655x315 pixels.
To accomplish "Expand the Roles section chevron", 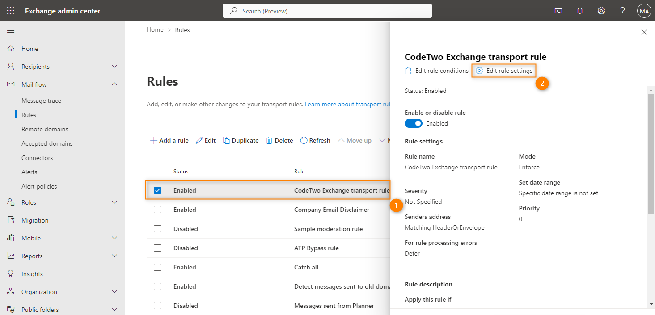I will pos(114,202).
